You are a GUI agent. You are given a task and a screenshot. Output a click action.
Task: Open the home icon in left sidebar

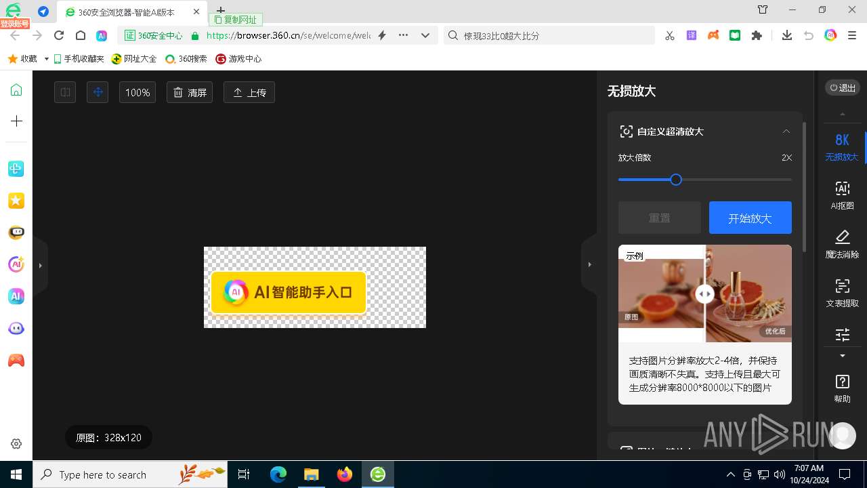(16, 90)
